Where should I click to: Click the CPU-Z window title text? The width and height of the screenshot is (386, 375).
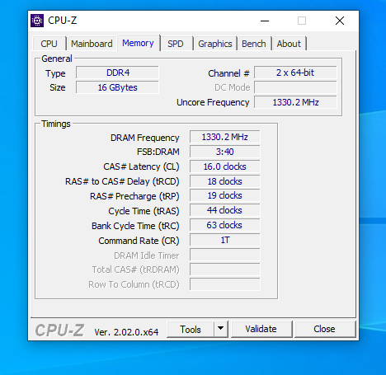[63, 21]
